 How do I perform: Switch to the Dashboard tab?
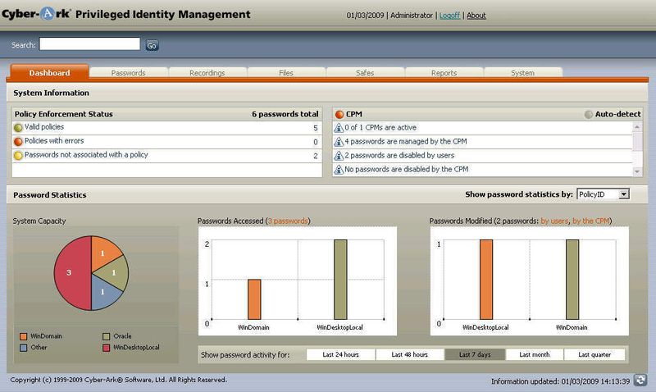pos(49,72)
